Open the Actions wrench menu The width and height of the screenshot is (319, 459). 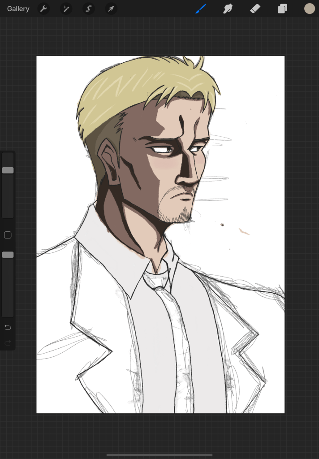(43, 9)
